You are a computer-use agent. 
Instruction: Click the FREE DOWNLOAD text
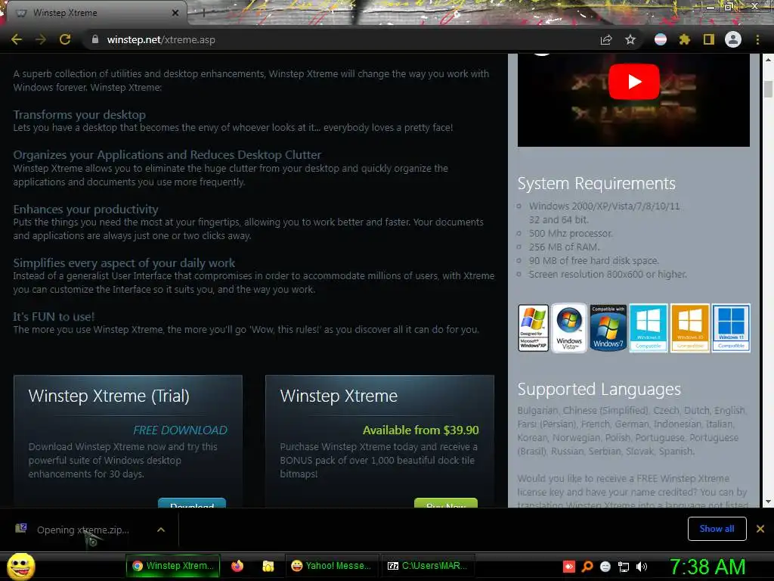tap(180, 430)
